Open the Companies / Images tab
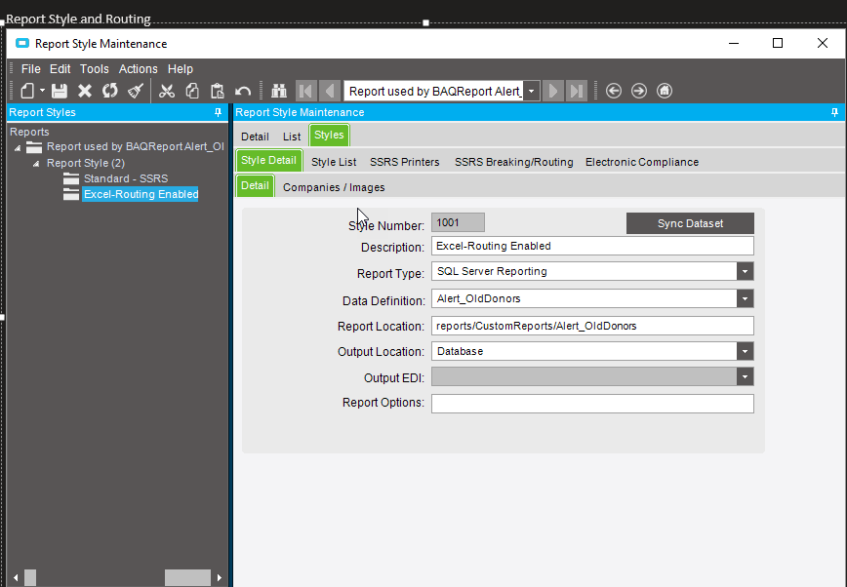Screen dimensions: 847x587 [x=334, y=187]
